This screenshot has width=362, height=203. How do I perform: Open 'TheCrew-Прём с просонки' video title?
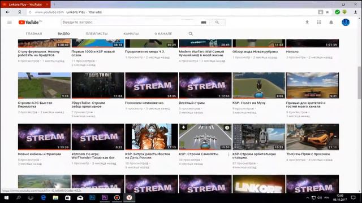point(308,154)
